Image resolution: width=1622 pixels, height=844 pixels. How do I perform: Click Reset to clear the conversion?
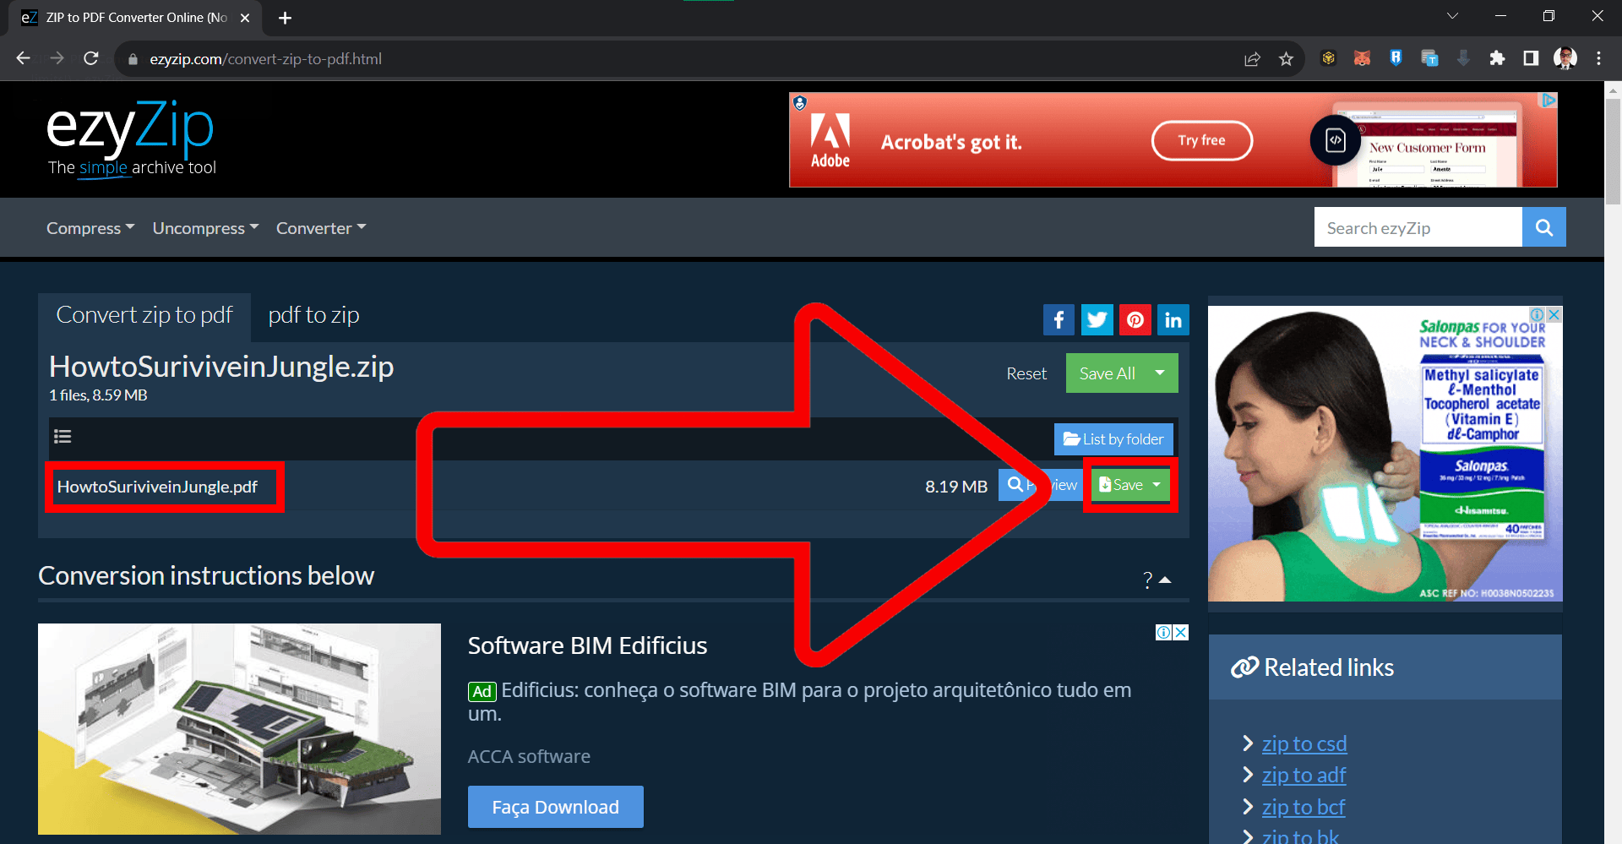coord(1026,373)
